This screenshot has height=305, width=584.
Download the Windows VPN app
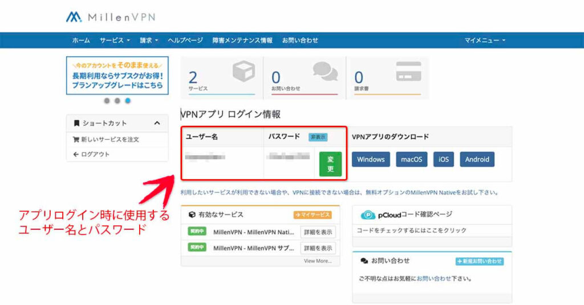point(371,159)
